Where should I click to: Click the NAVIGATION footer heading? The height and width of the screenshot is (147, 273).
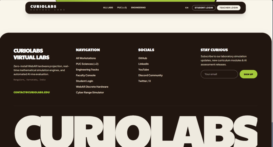88,50
